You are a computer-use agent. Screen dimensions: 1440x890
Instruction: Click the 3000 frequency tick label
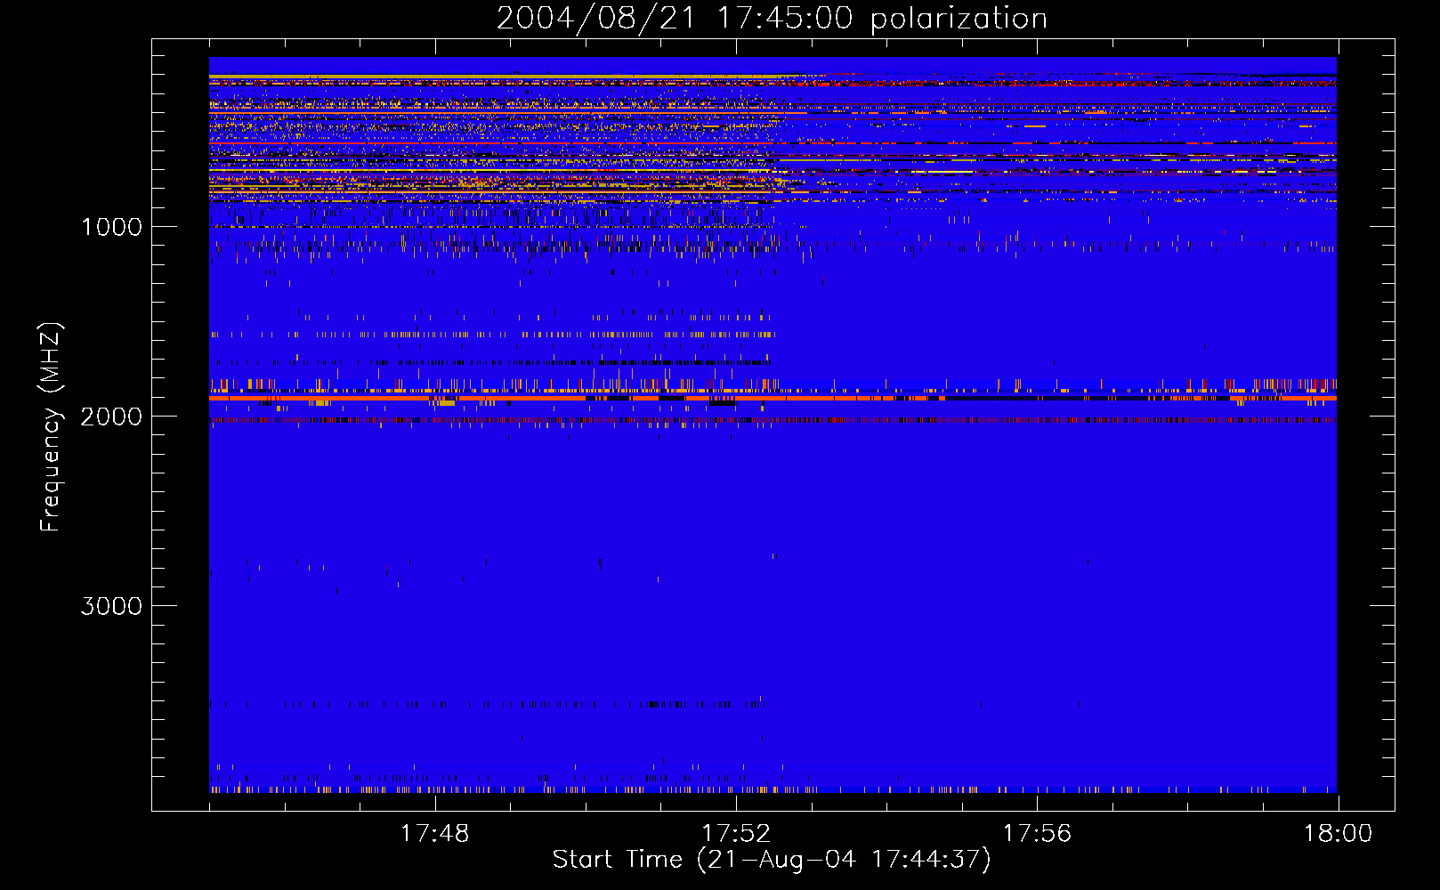click(x=111, y=606)
